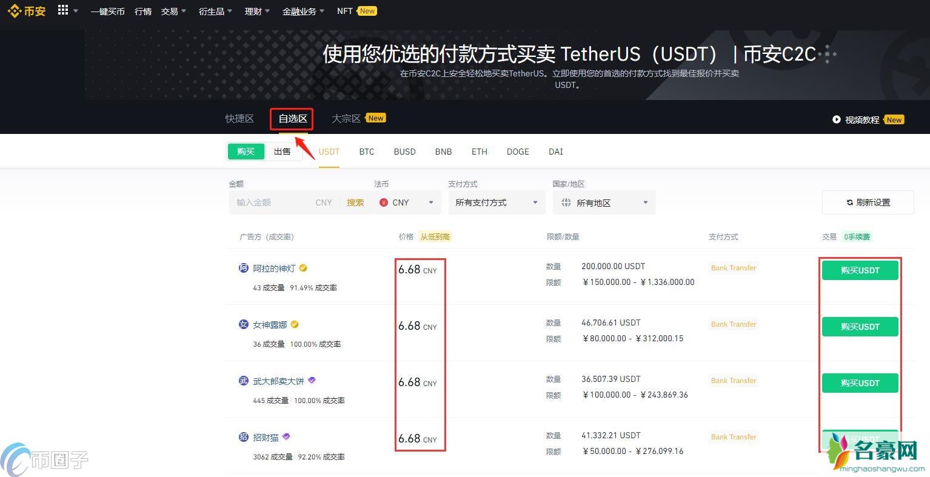The height and width of the screenshot is (477, 930).
Task: Switch to the 快捷区 tab
Action: pos(239,119)
